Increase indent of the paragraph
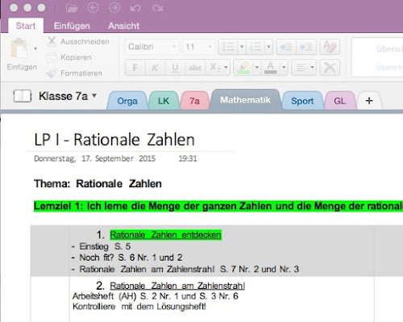403x322 pixels. [x=305, y=47]
